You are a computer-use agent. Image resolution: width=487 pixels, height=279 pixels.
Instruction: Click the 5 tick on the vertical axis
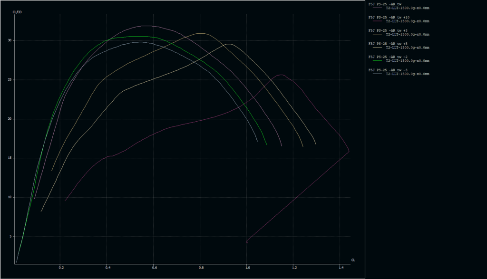tap(10, 237)
